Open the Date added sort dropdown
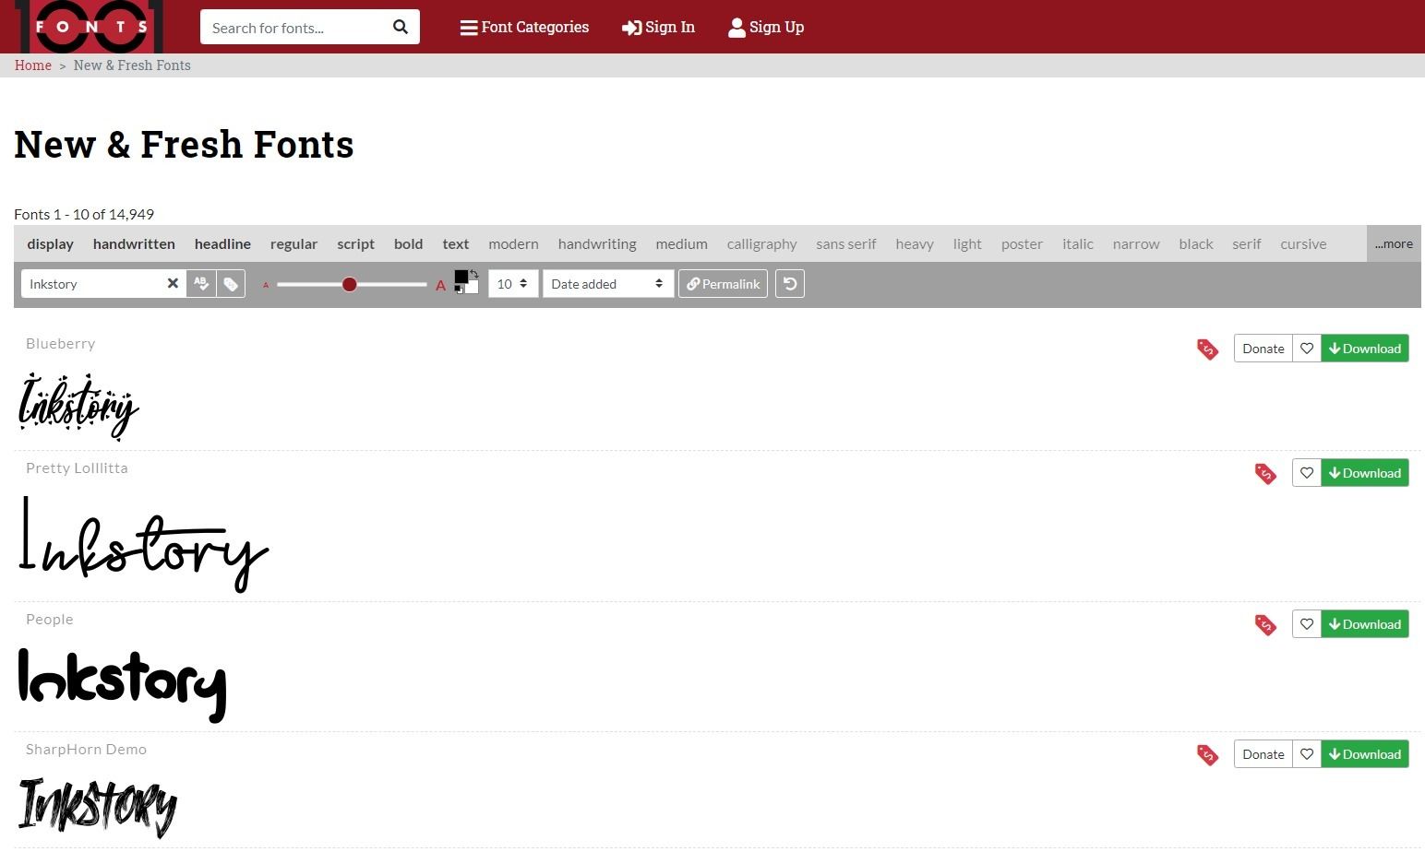1425x852 pixels. [607, 284]
